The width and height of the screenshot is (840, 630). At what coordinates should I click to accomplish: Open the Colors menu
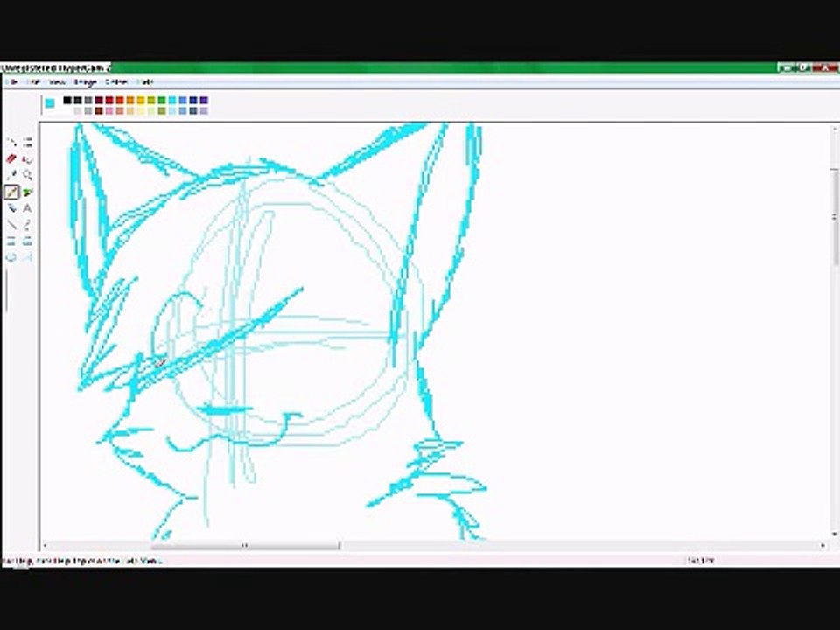click(116, 82)
